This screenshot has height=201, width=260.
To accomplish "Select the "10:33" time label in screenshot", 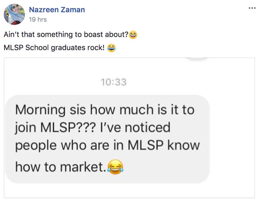I will (x=114, y=82).
